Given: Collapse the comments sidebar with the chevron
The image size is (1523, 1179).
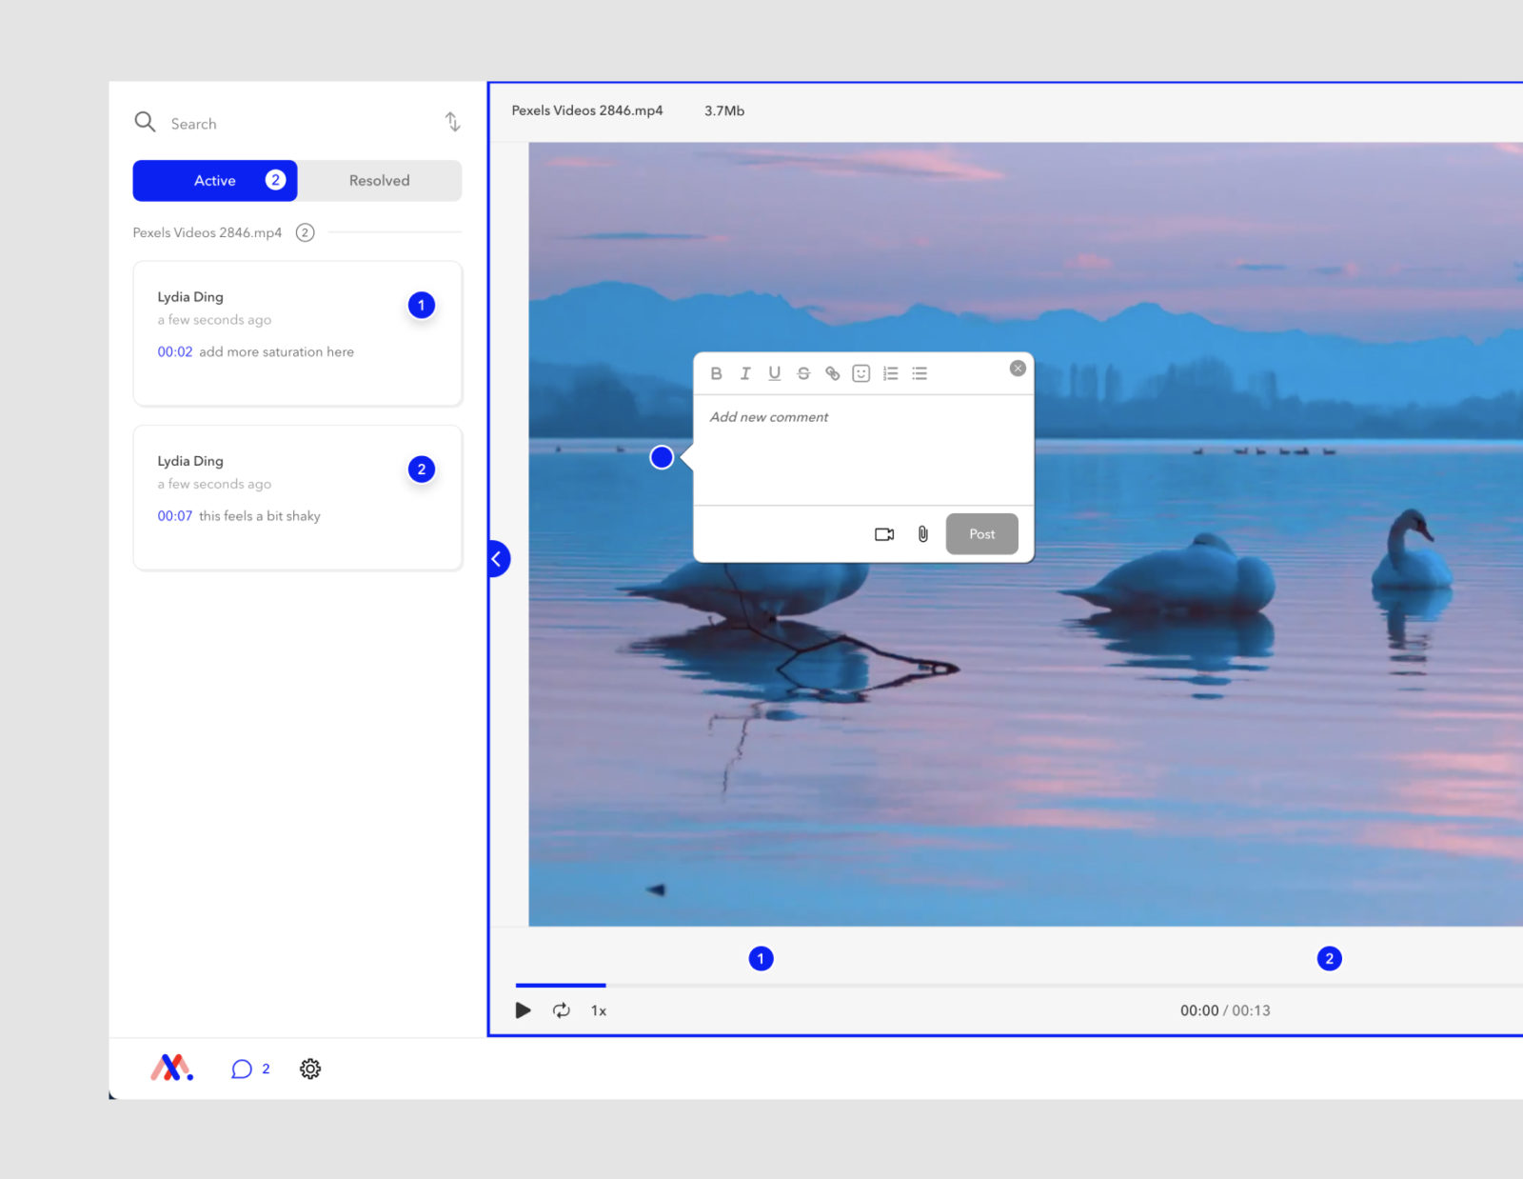Looking at the screenshot, I should coord(496,559).
